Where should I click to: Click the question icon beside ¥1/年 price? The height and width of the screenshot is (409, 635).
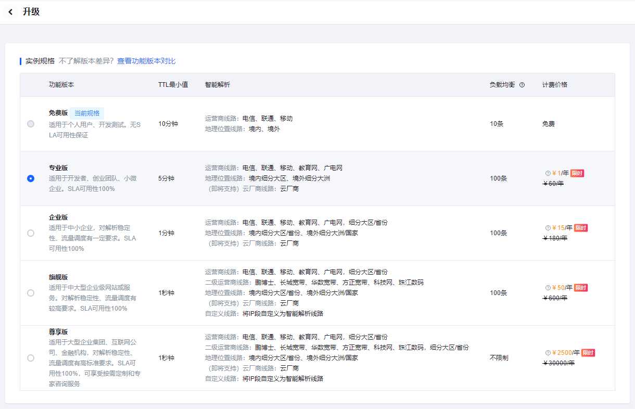(548, 173)
